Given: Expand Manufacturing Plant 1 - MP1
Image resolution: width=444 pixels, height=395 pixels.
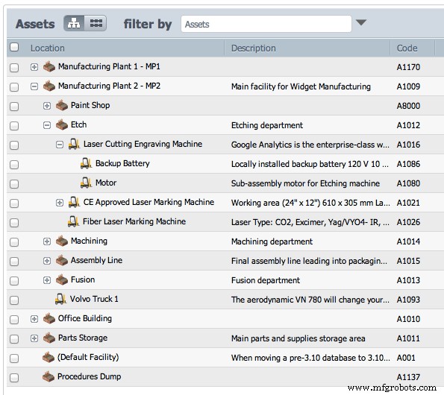Looking at the screenshot, I should (x=34, y=67).
